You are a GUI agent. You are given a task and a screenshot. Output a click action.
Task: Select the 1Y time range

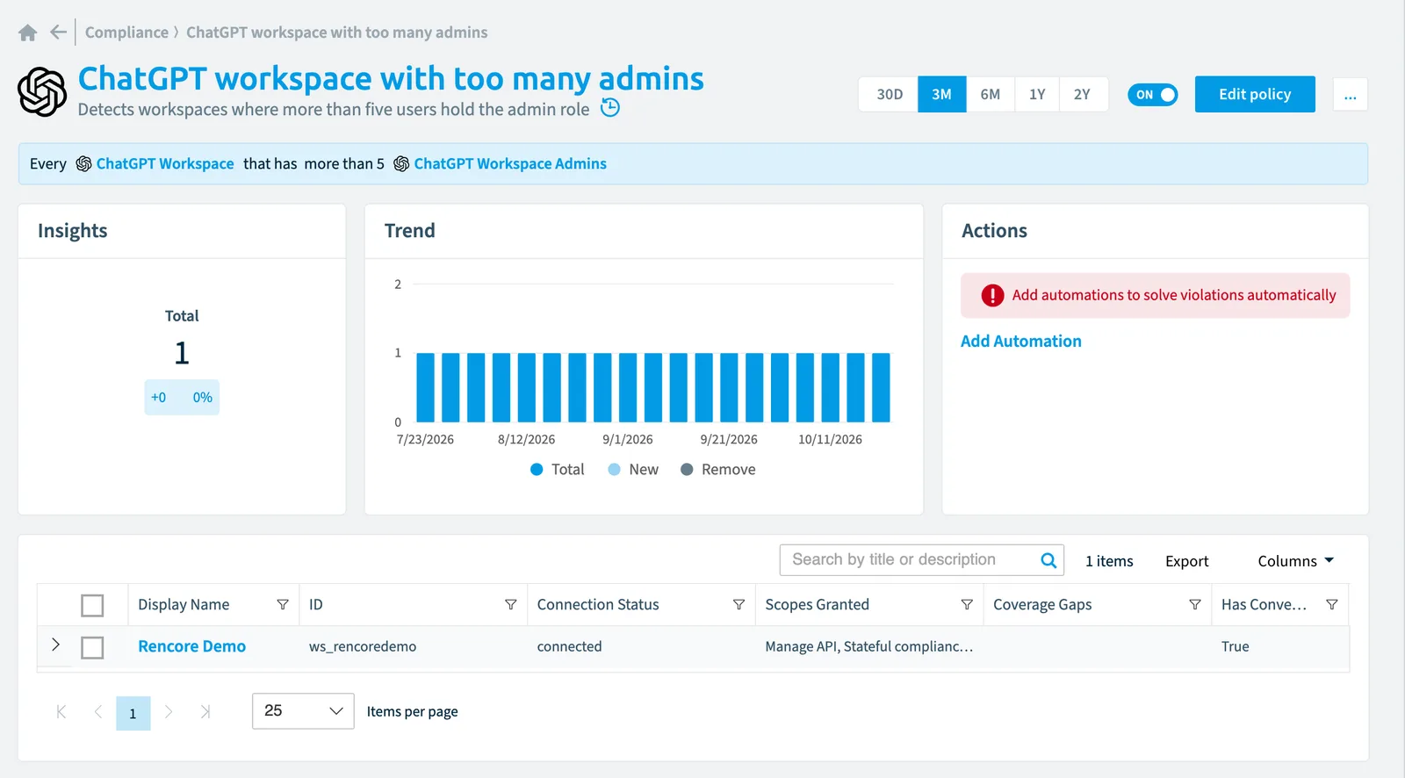point(1037,94)
